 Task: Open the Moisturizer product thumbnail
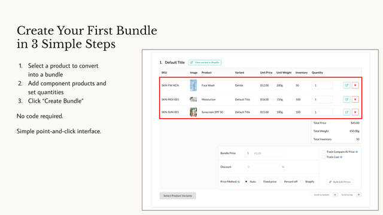193,100
